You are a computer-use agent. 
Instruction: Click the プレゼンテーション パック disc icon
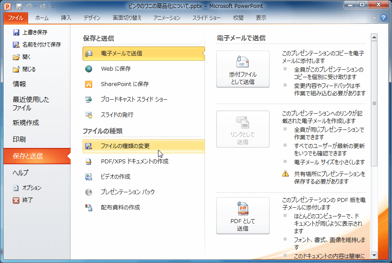coord(89,192)
